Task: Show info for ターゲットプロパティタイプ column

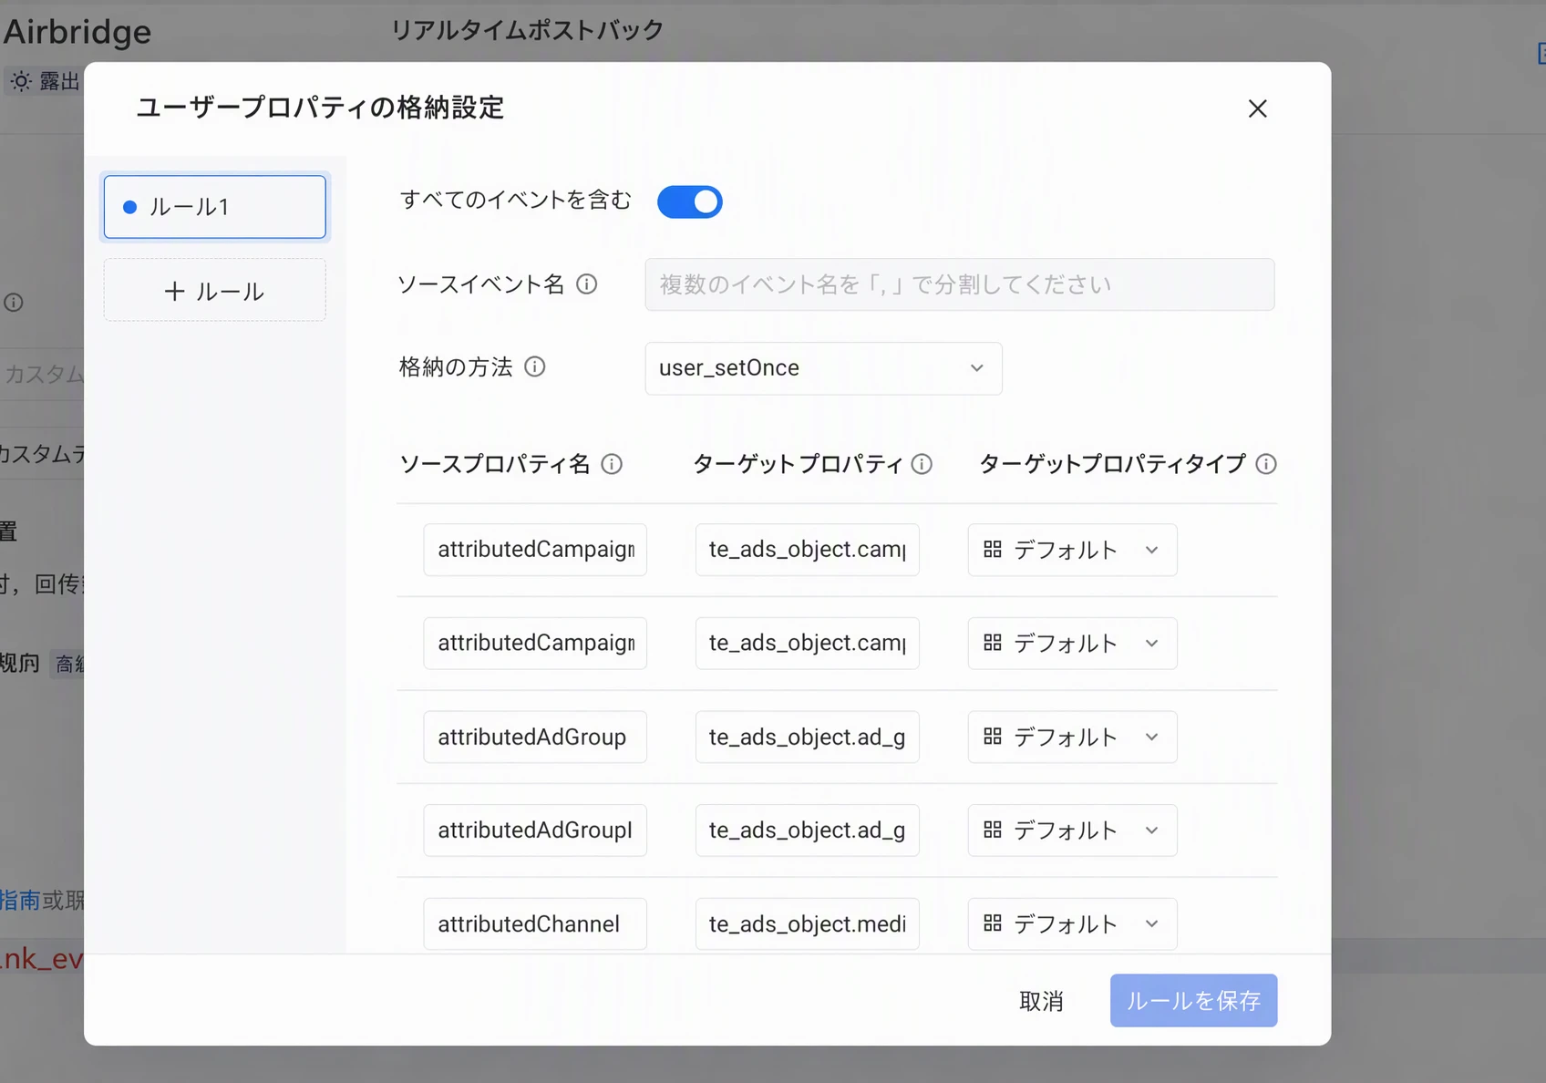Action: 1265,464
